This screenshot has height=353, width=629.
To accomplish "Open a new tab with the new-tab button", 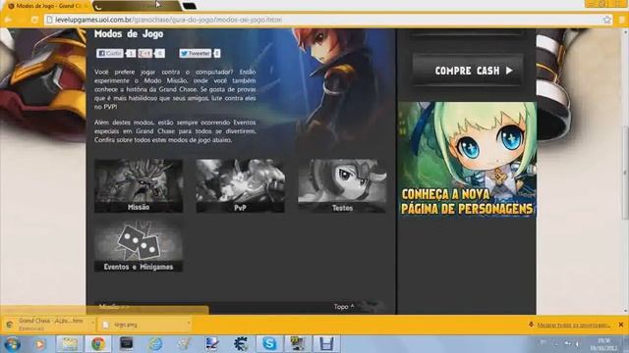I will point(189,6).
